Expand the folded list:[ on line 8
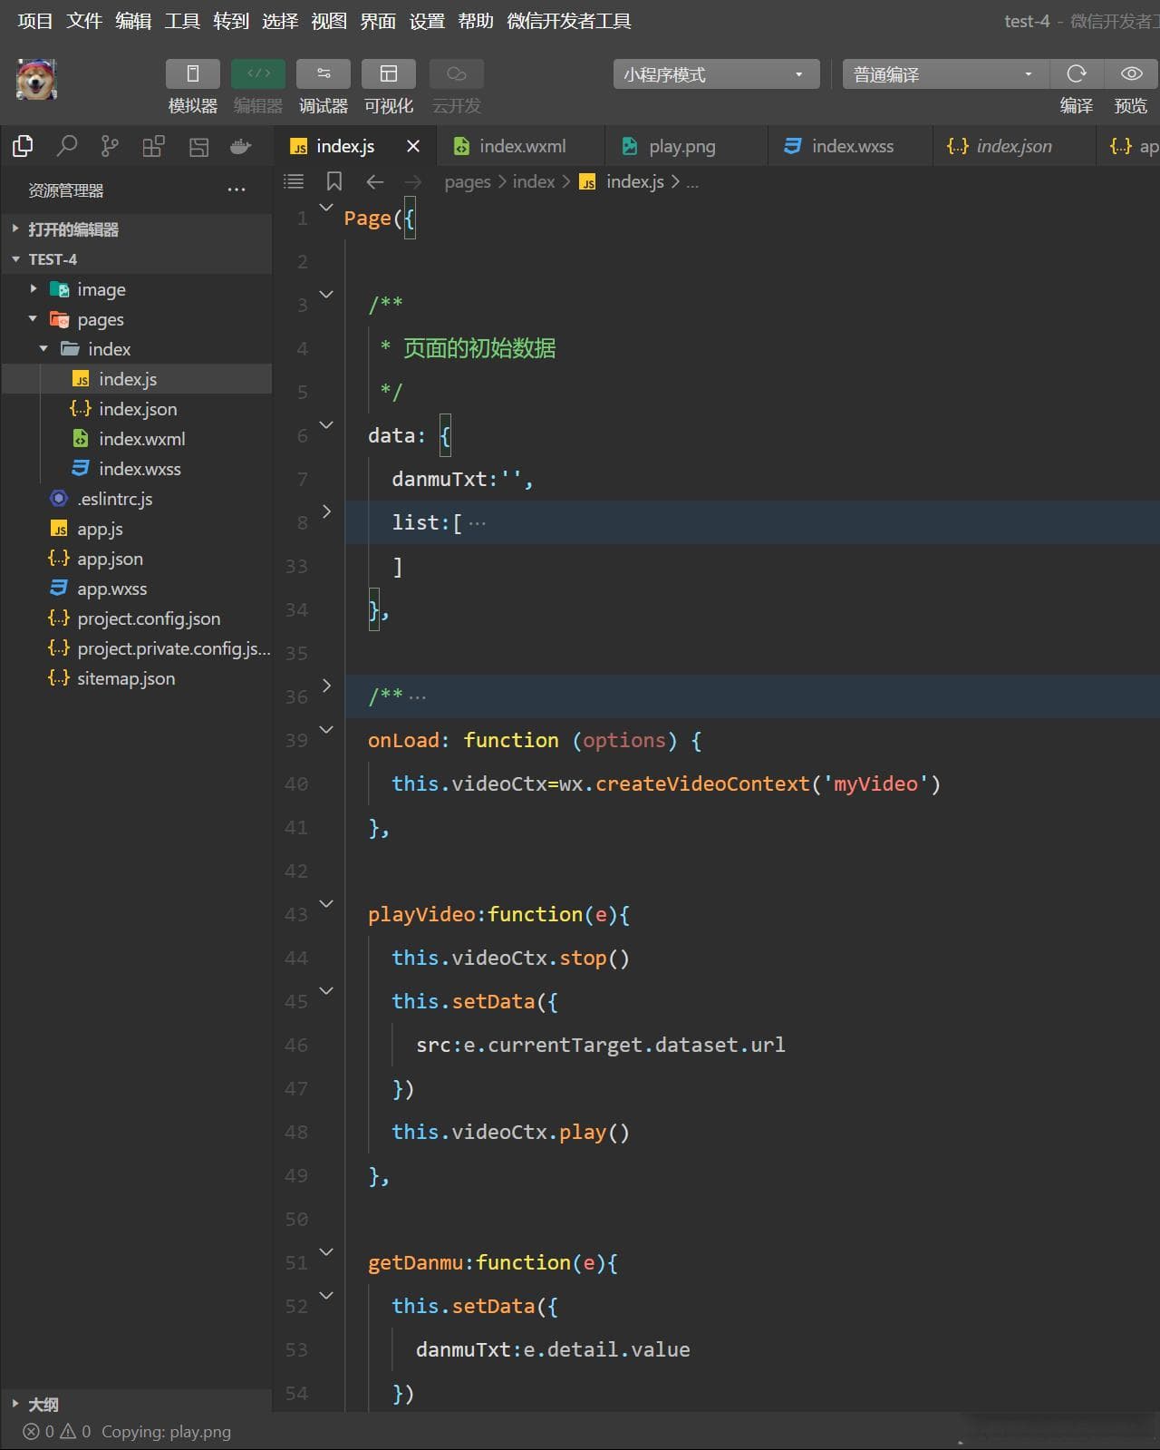The width and height of the screenshot is (1160, 1450). [x=326, y=512]
